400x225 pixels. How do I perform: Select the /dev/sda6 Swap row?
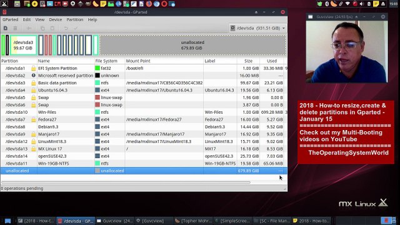pyautogui.click(x=144, y=105)
